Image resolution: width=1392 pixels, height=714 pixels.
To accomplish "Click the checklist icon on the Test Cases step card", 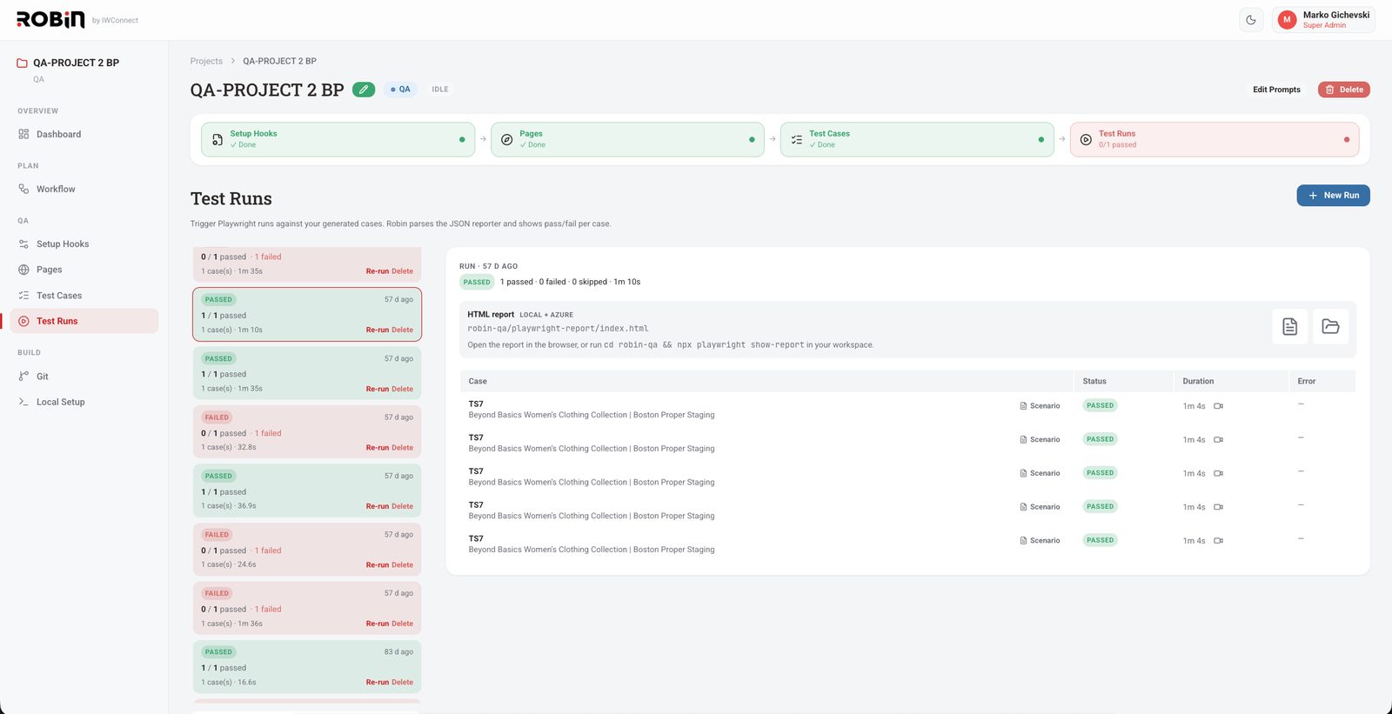I will click(797, 139).
